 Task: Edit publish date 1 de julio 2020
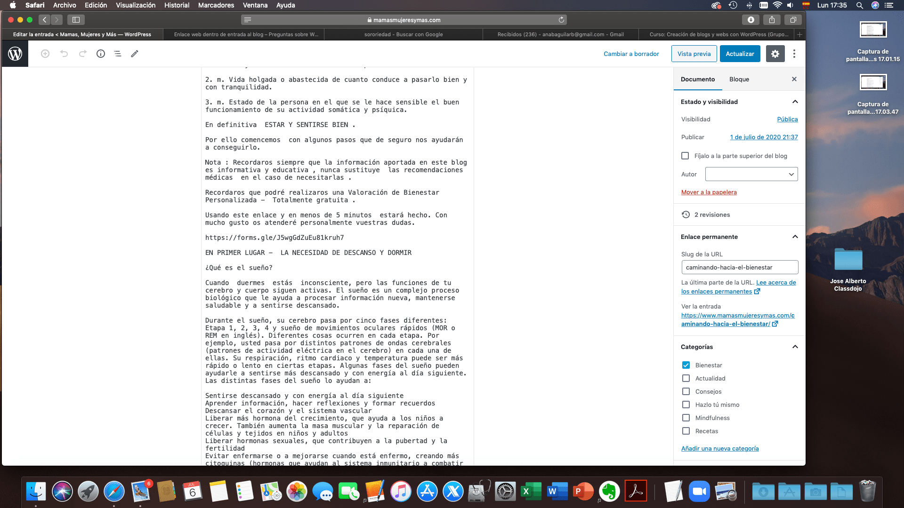[764, 137]
